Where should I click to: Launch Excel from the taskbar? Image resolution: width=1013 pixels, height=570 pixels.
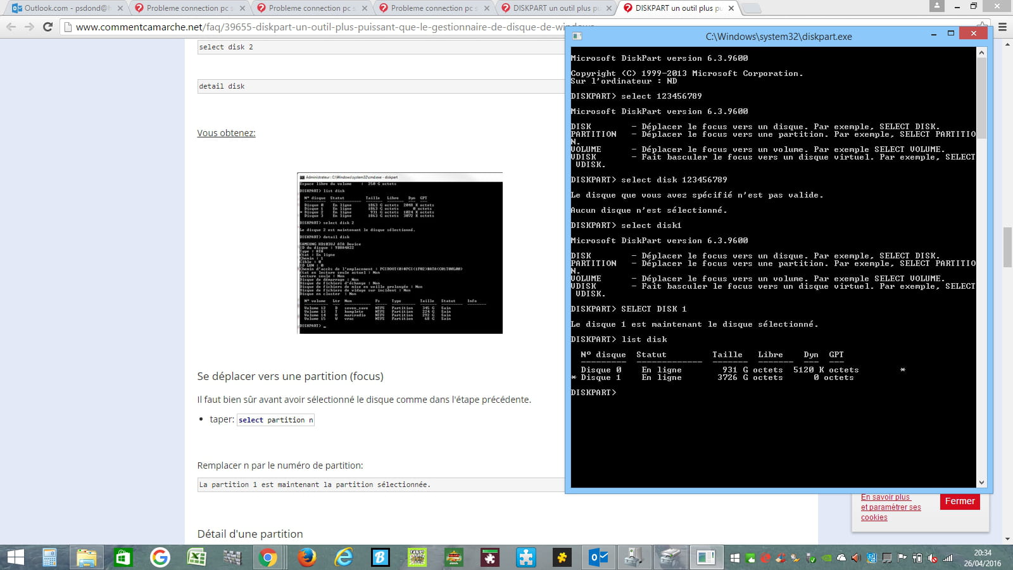[196, 557]
